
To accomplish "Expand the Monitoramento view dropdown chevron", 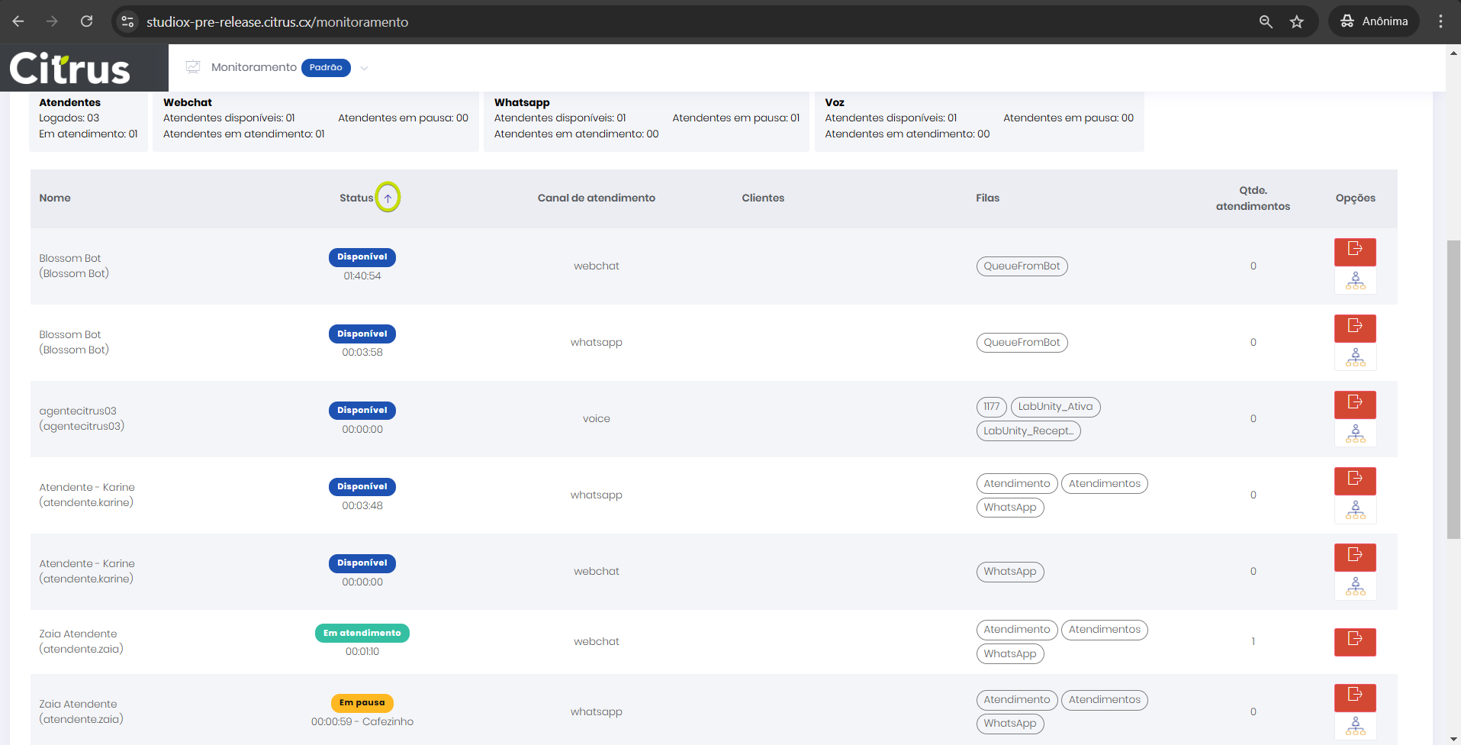I will (364, 68).
